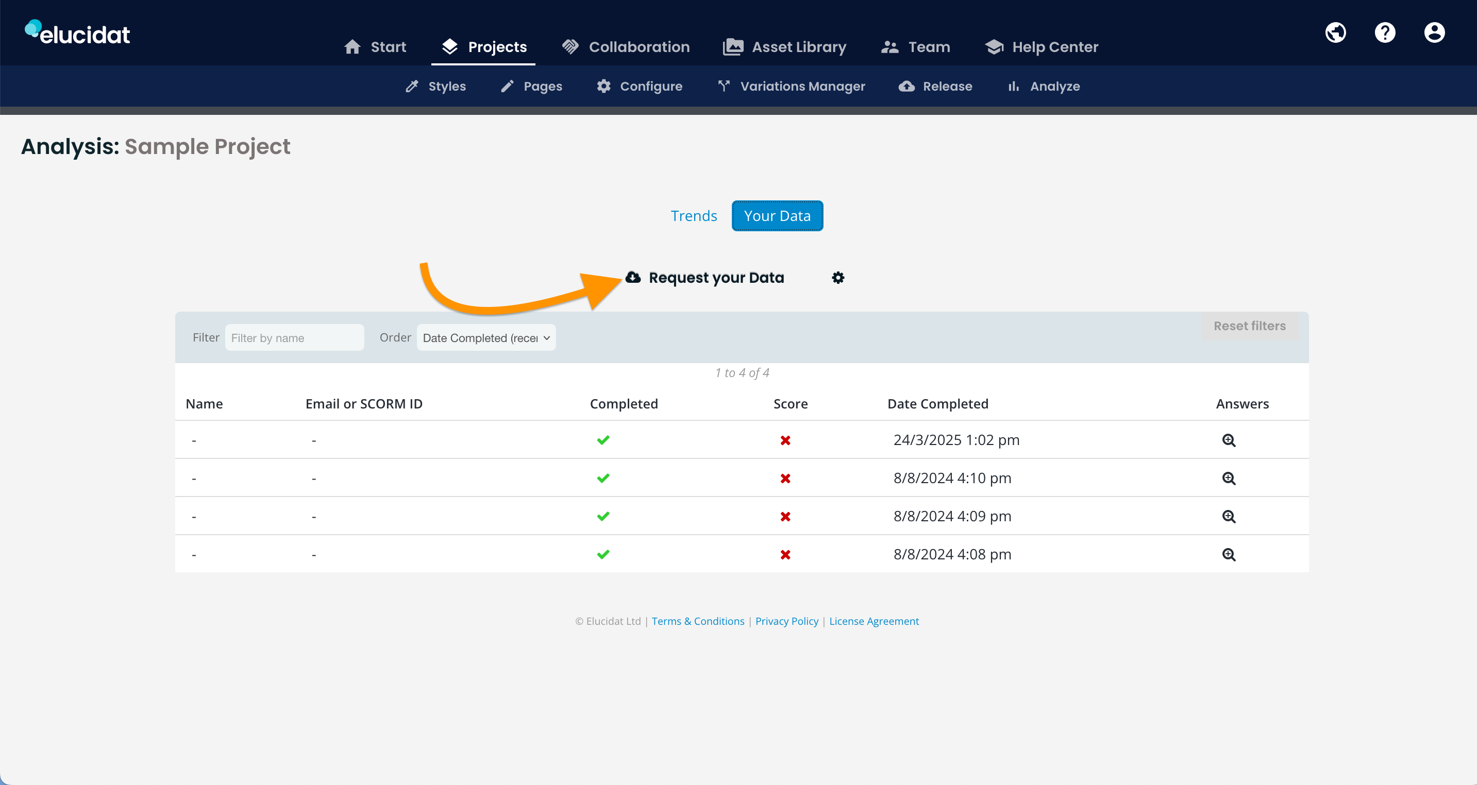
Task: Open the Terms & Conditions link
Action: click(698, 621)
